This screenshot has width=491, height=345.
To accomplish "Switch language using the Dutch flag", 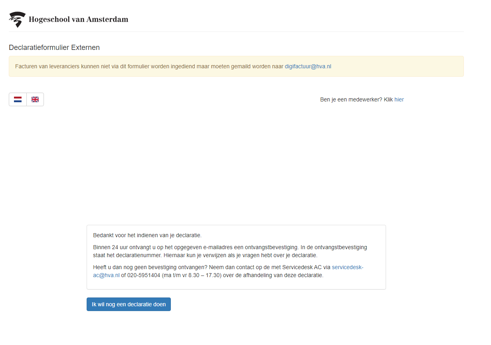I will tap(18, 99).
